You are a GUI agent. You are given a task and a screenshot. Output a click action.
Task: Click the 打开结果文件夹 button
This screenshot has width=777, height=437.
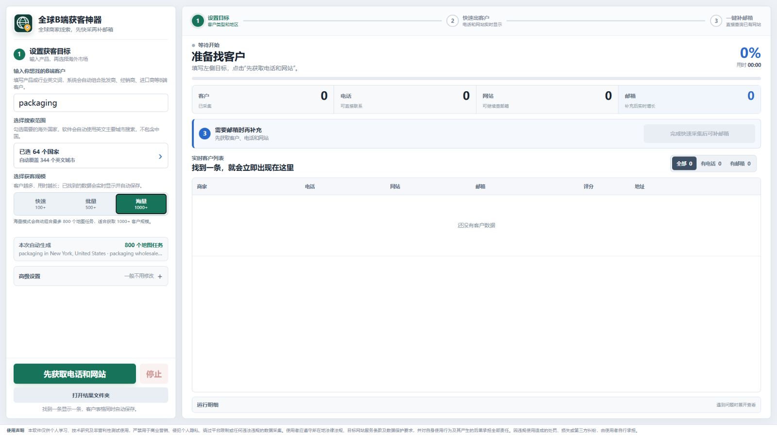pyautogui.click(x=91, y=395)
